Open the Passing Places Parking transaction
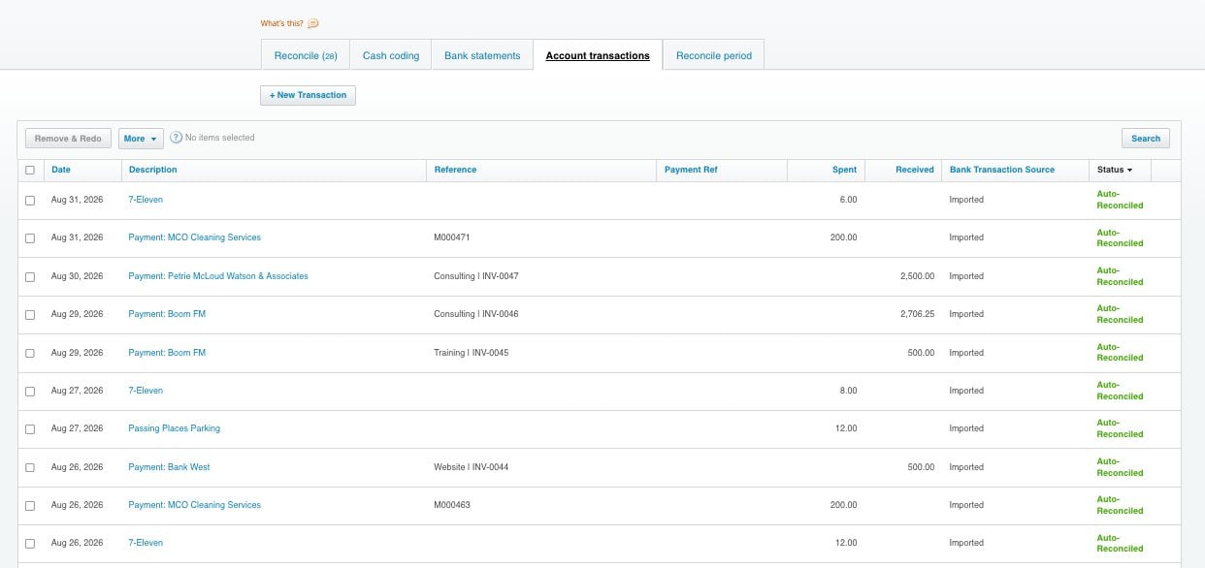The width and height of the screenshot is (1205, 568). [x=174, y=428]
